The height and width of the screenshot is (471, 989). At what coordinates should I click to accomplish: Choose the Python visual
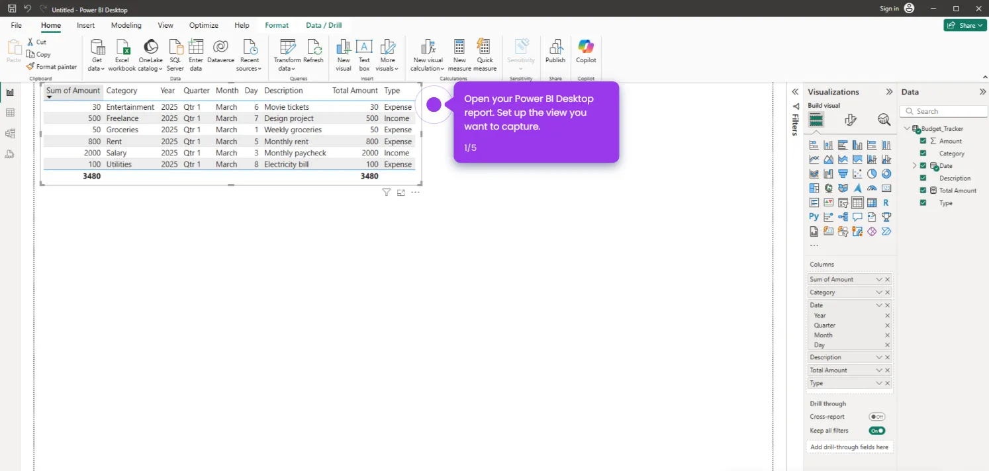pos(814,217)
